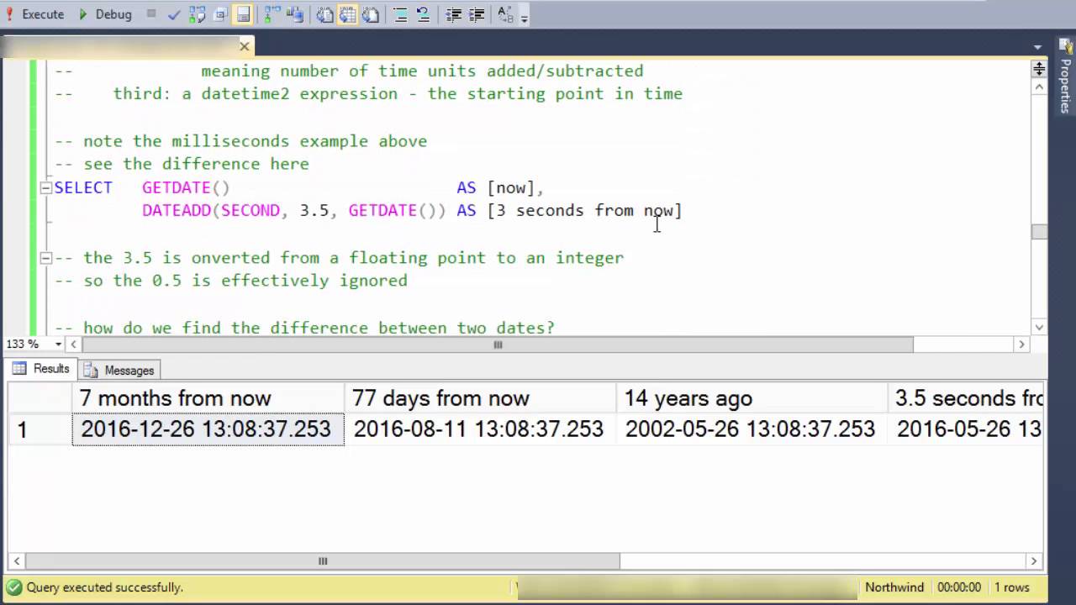Collapse the comment outline block

[x=45, y=258]
